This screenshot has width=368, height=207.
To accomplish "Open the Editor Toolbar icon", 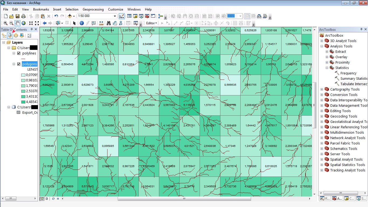I will pyautogui.click(x=121, y=16).
